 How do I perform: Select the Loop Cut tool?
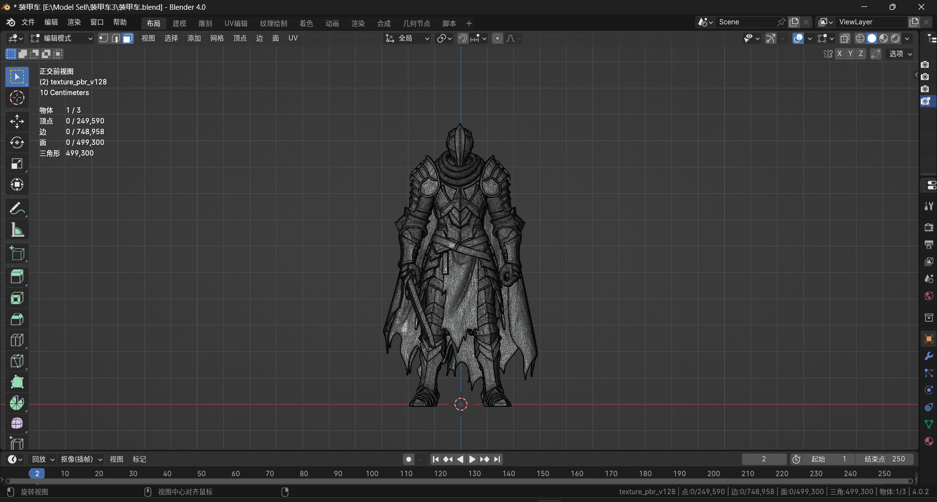(x=17, y=340)
